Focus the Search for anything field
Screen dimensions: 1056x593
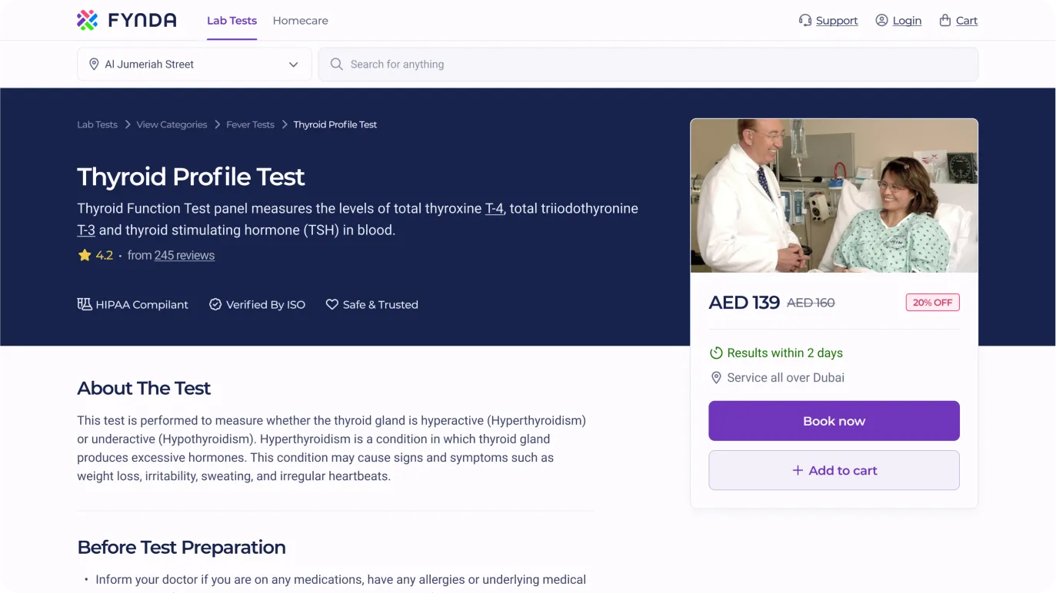(x=648, y=65)
